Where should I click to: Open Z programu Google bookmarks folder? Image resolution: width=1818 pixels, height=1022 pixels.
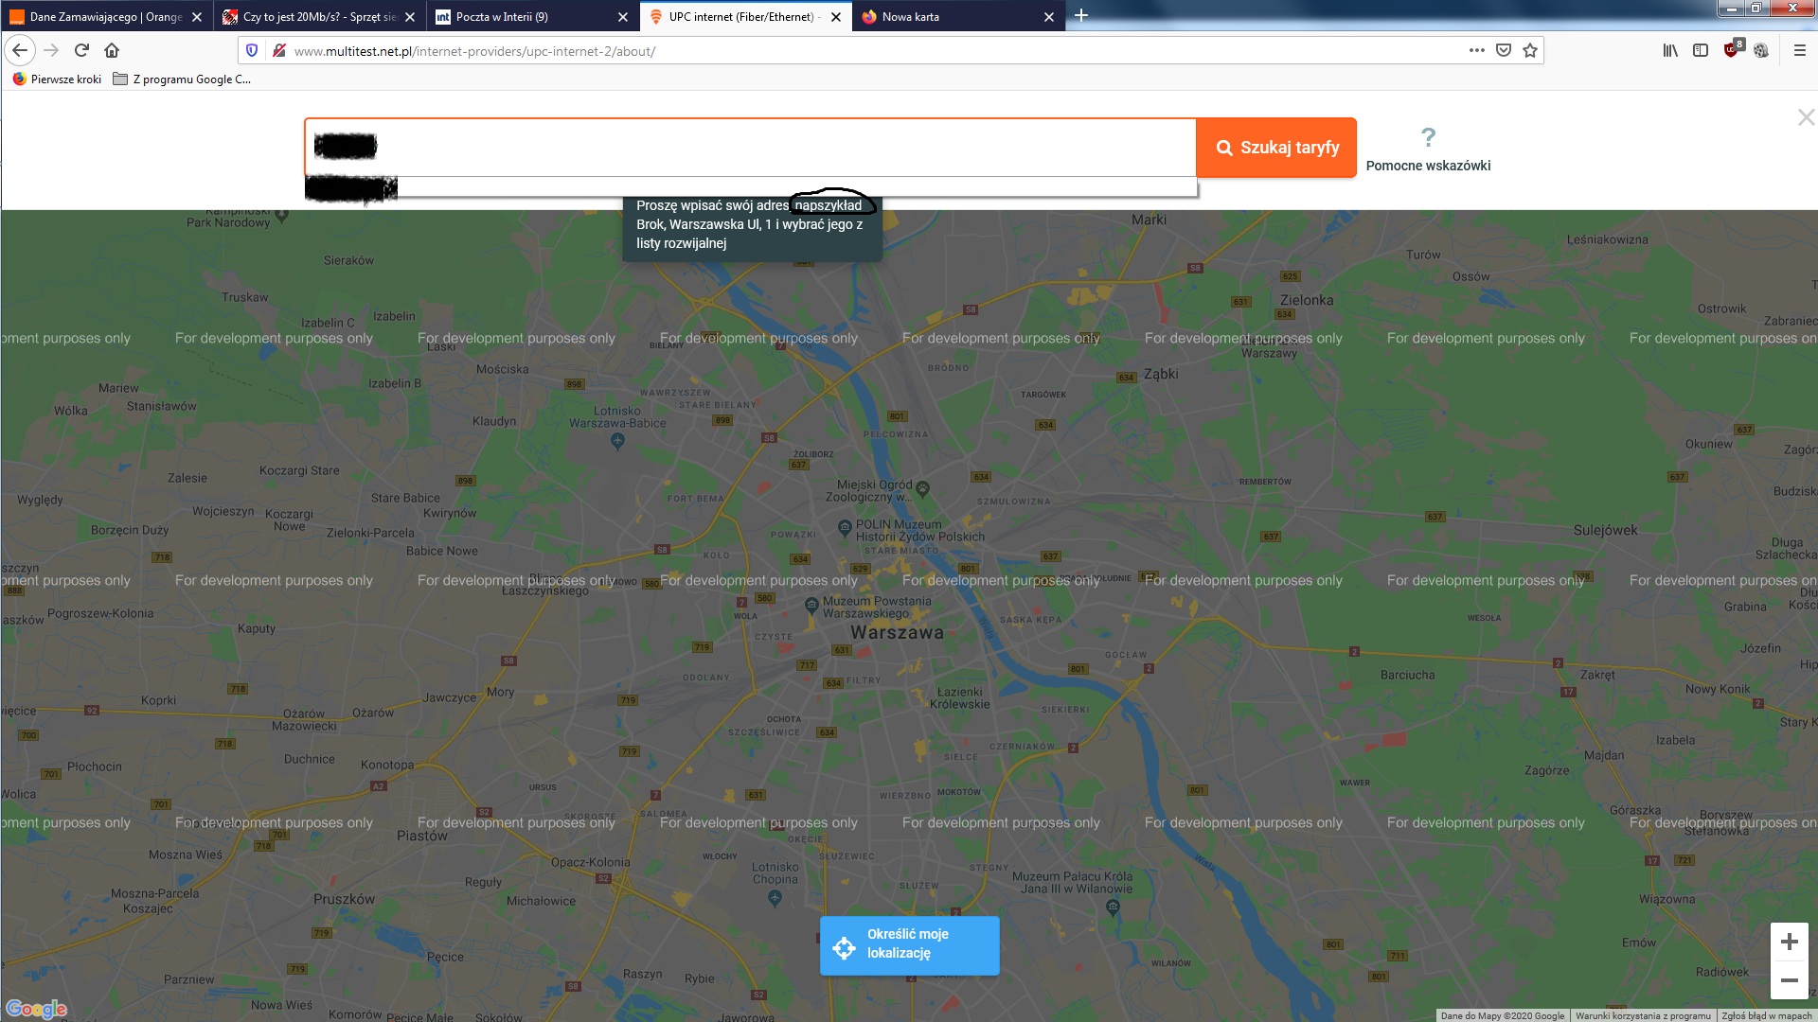tap(182, 79)
